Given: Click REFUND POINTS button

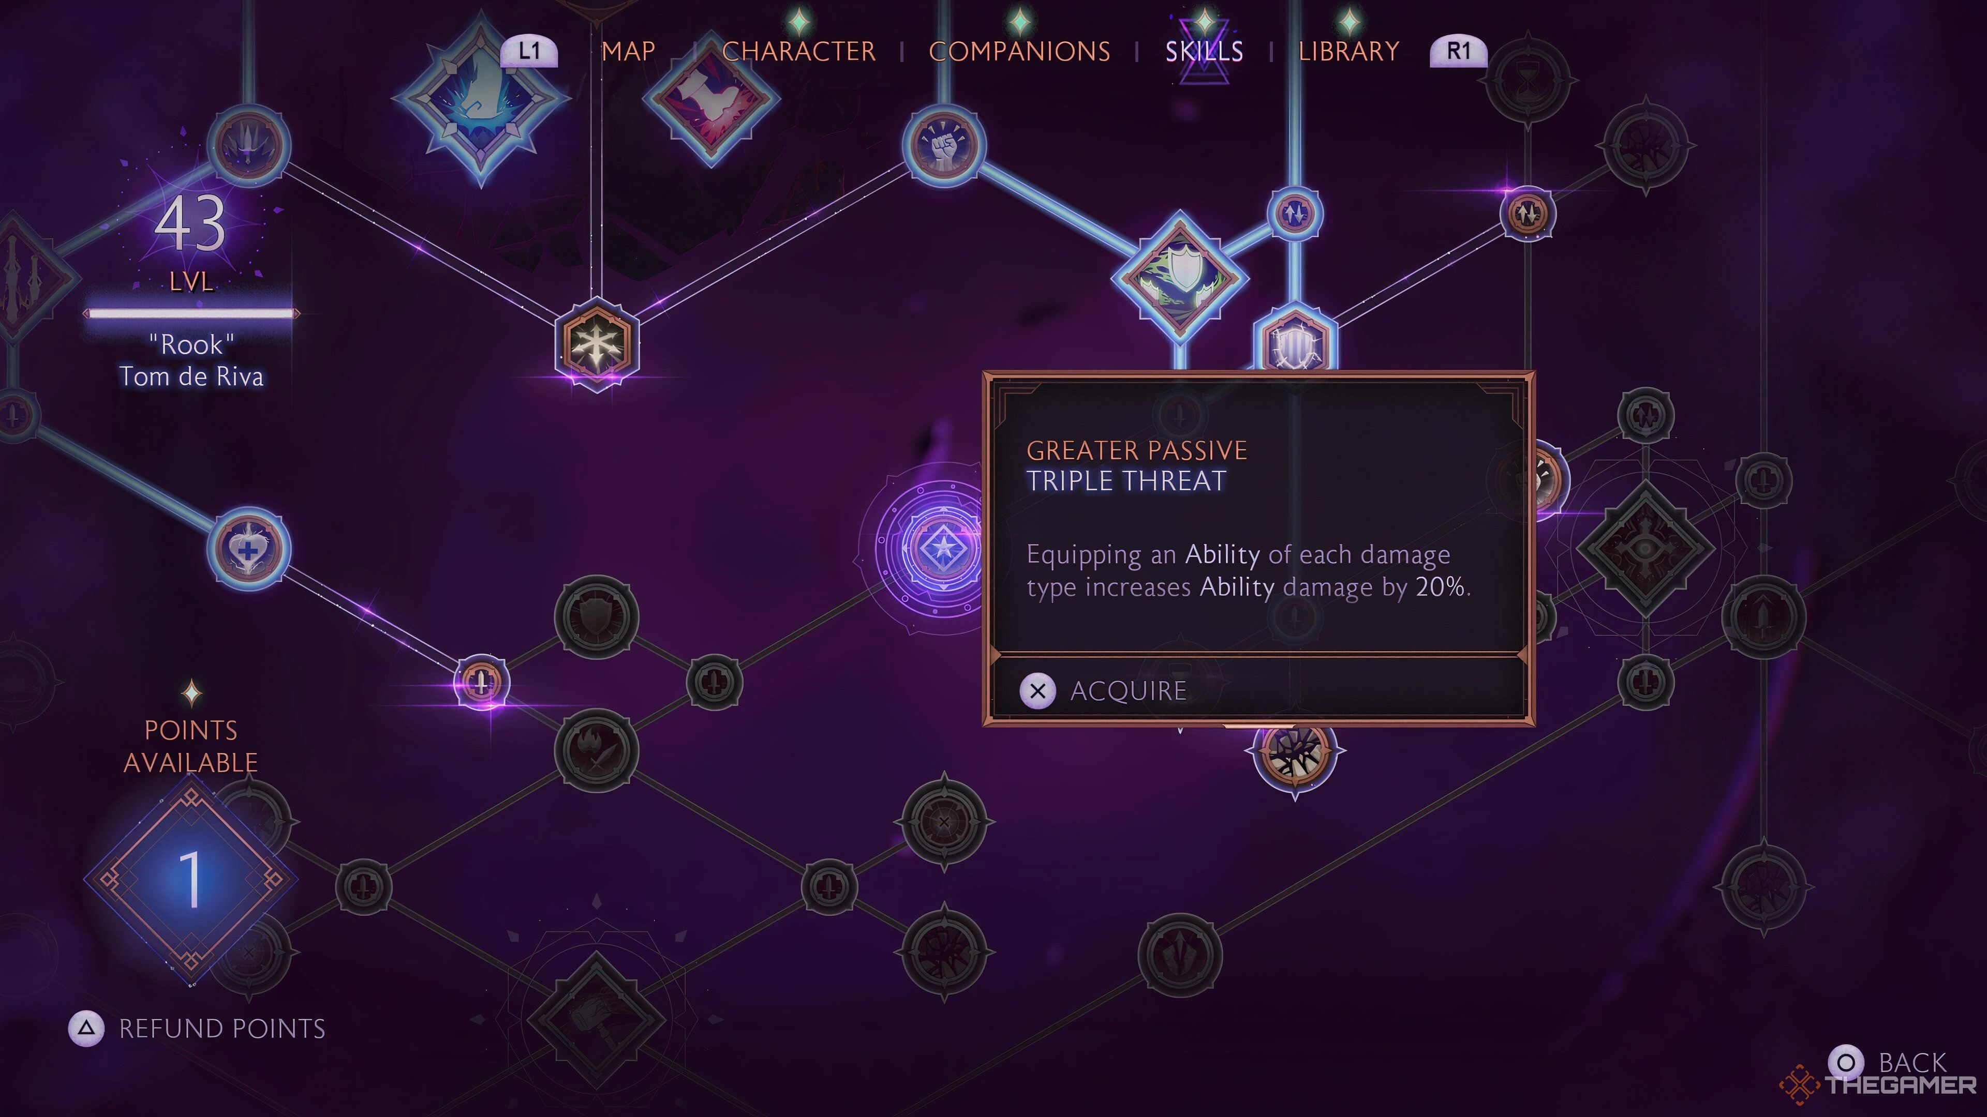Looking at the screenshot, I should (218, 1027).
